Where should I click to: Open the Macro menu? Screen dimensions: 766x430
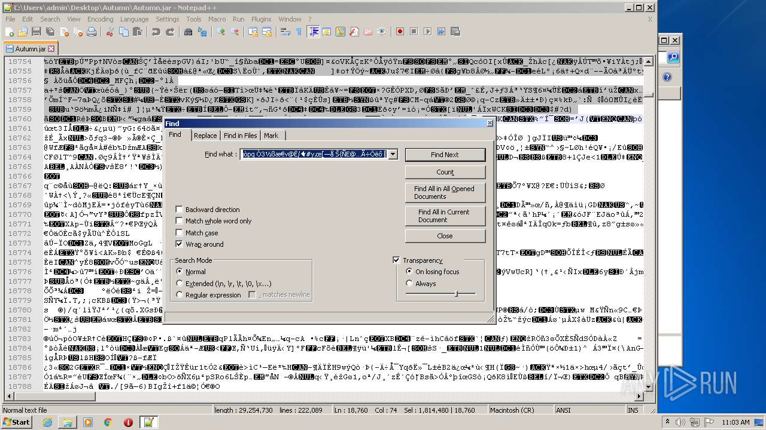pyautogui.click(x=217, y=19)
